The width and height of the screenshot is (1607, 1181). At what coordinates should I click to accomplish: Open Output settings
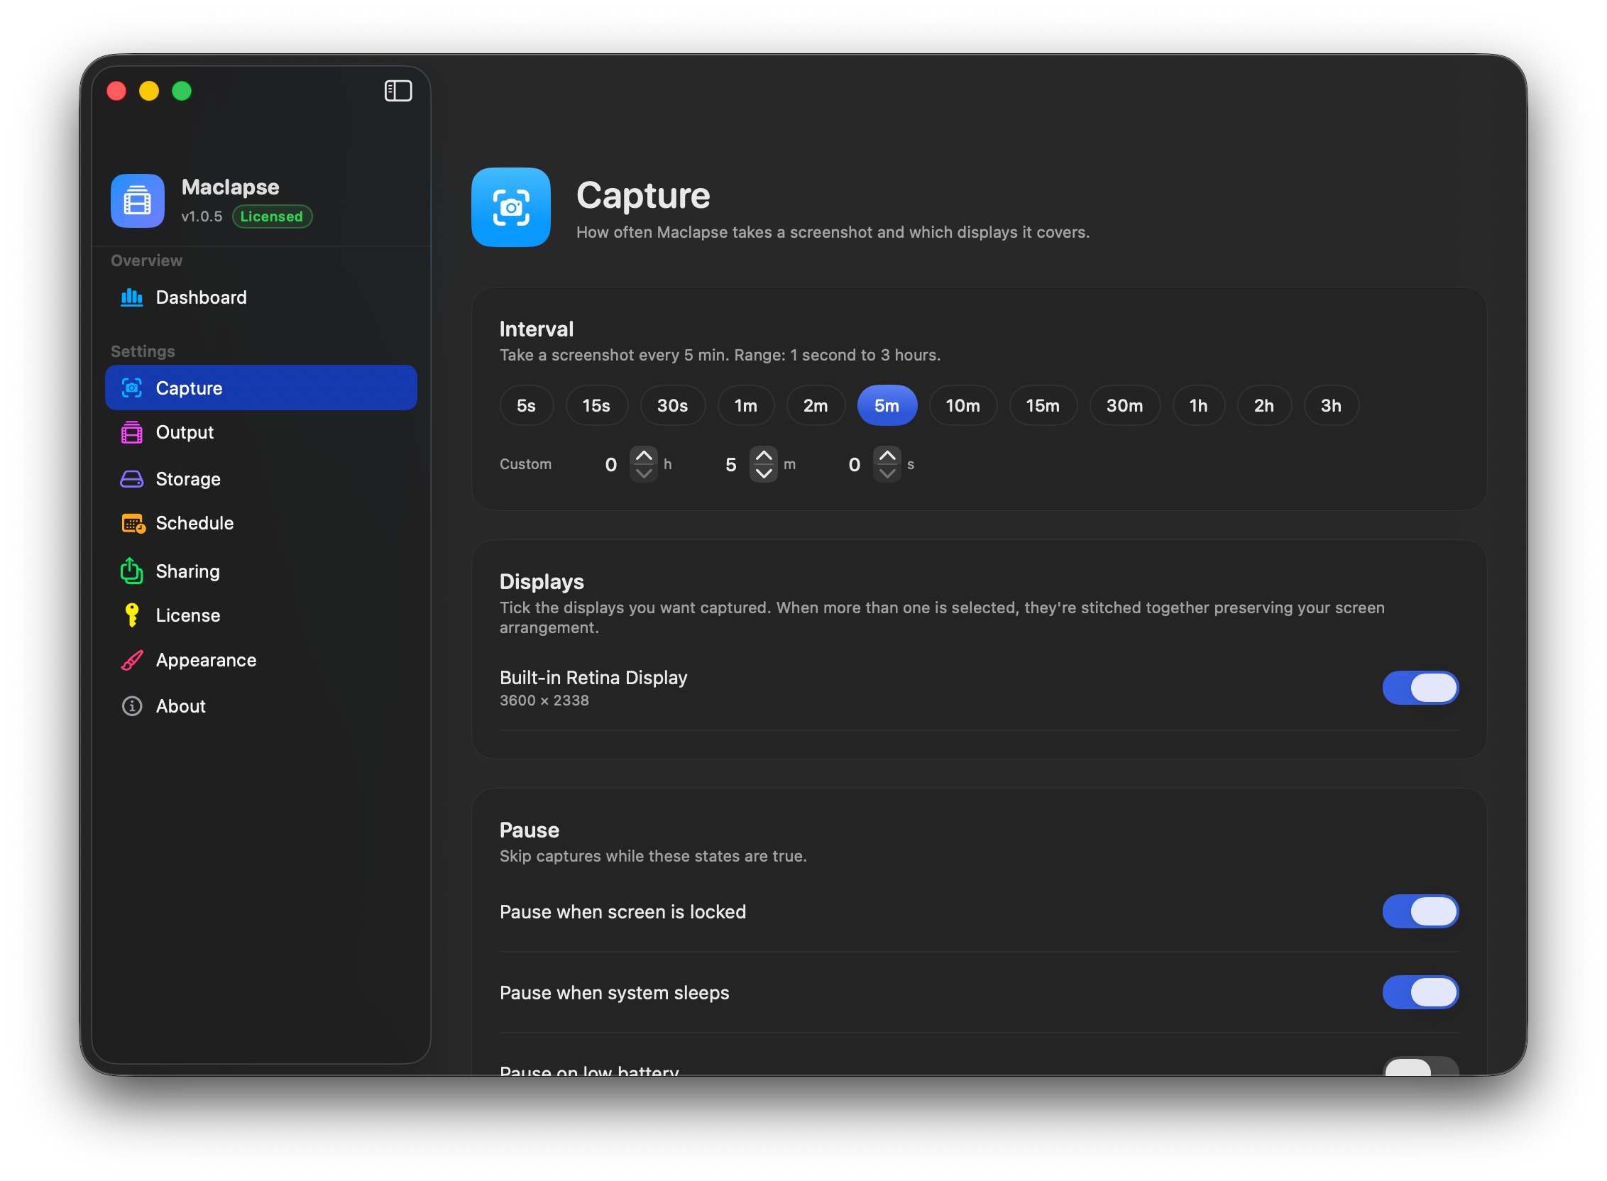[x=261, y=432]
